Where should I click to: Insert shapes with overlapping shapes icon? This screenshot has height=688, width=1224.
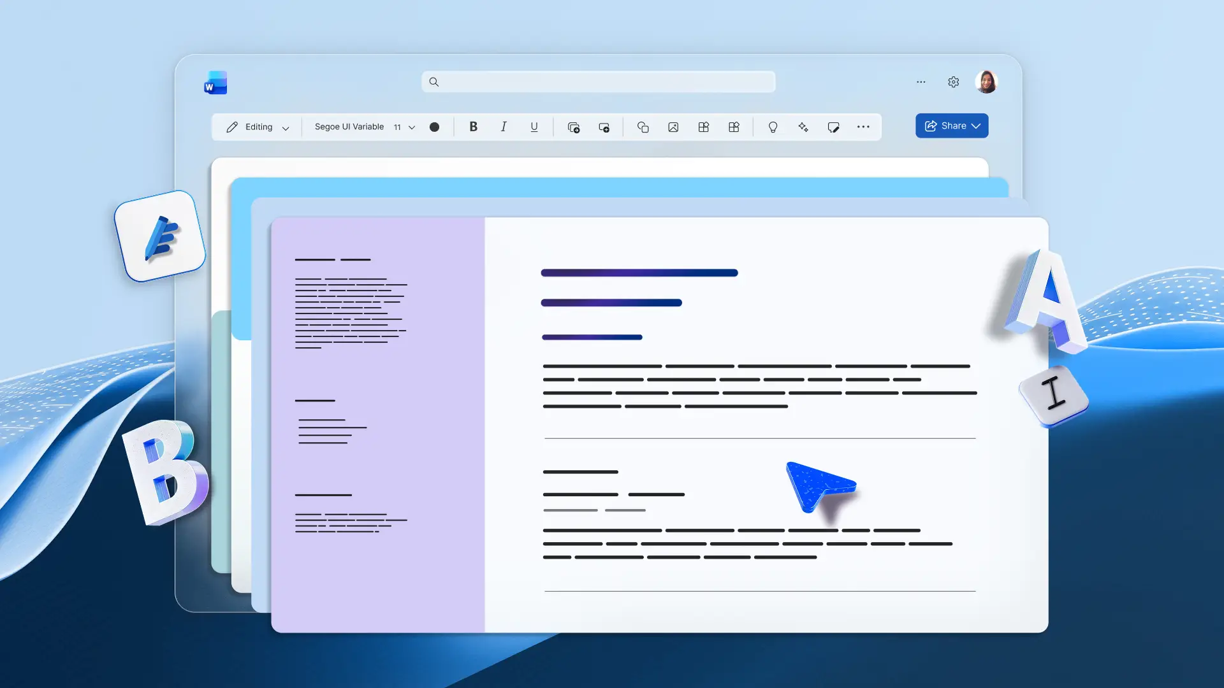click(643, 127)
